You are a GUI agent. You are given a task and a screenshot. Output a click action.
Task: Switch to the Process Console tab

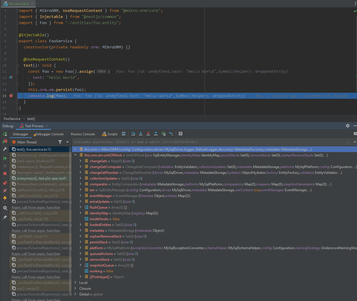[x=83, y=134]
